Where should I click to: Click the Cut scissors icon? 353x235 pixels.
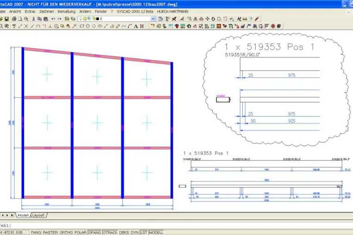pos(33,19)
